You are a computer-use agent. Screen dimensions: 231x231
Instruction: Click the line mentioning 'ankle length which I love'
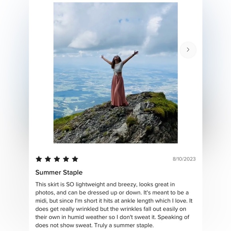(114, 201)
